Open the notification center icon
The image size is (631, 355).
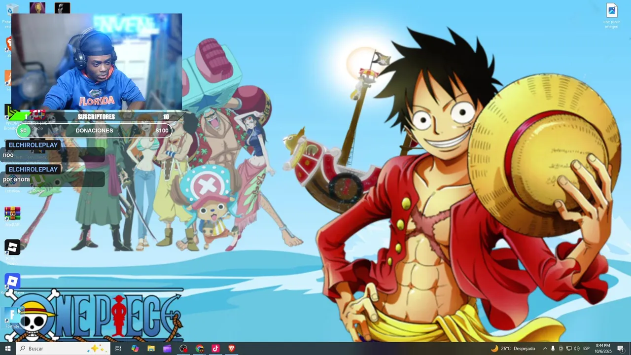point(621,349)
